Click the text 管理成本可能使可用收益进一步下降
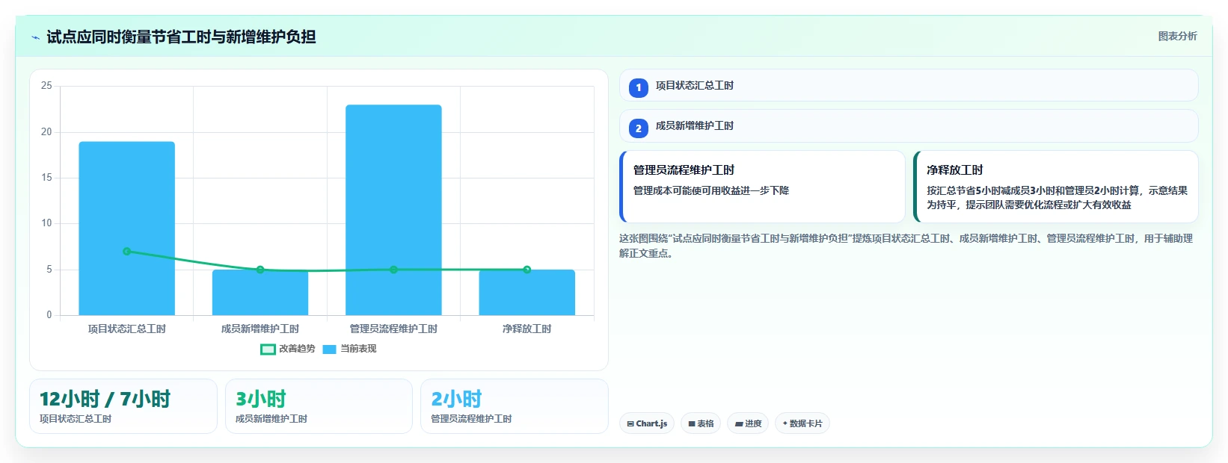 coord(711,190)
